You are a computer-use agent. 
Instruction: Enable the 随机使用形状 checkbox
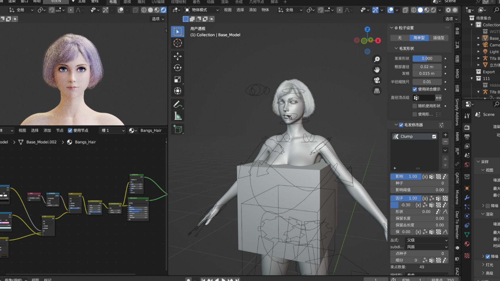pos(415,106)
